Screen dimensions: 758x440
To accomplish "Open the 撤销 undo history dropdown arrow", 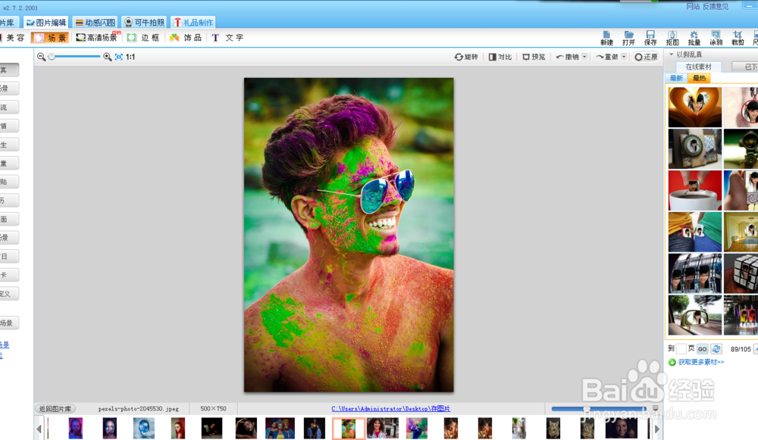I will click(x=584, y=57).
